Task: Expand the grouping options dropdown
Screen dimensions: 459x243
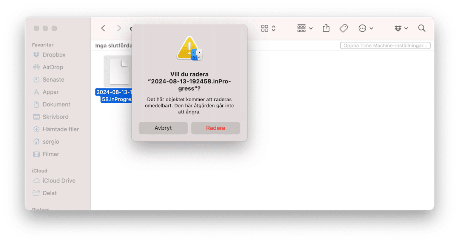Action: [x=305, y=28]
